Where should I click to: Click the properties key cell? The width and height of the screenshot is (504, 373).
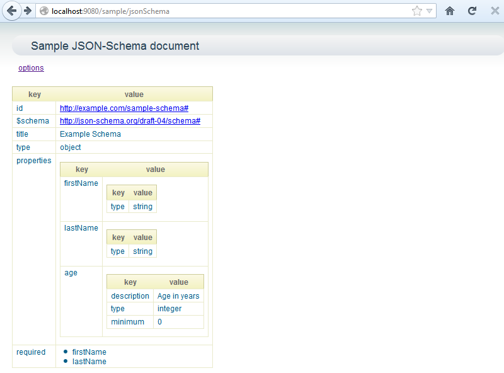coord(34,161)
